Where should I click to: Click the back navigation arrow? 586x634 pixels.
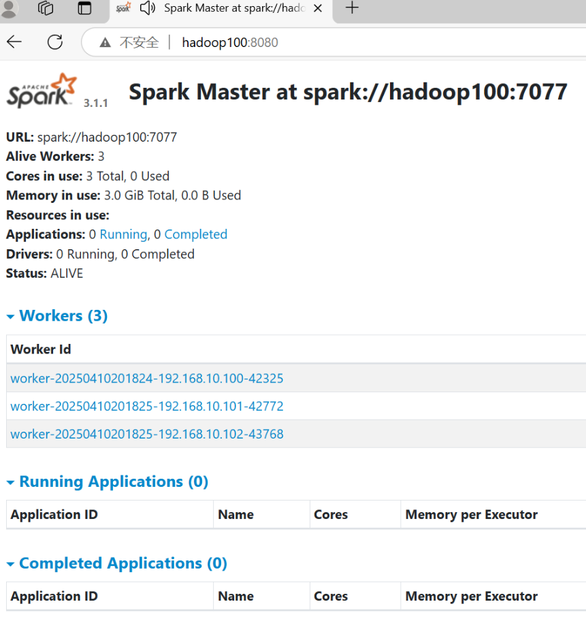[14, 42]
